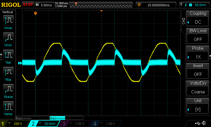Click the yellow Max=***** measurement box
The width and height of the screenshot is (211, 127).
point(33,118)
